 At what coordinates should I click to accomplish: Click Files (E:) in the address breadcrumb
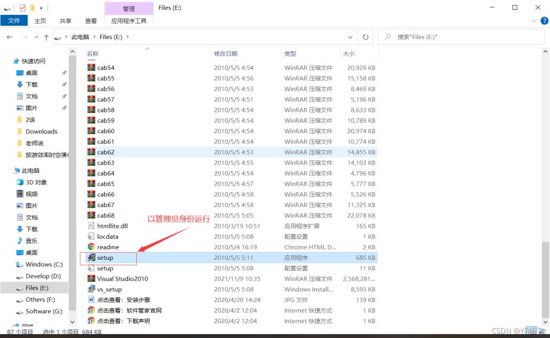(111, 37)
